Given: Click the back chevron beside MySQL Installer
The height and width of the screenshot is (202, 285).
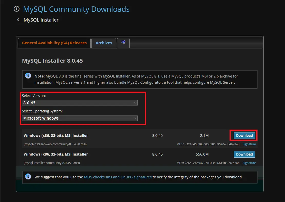Looking at the screenshot, I should point(18,20).
